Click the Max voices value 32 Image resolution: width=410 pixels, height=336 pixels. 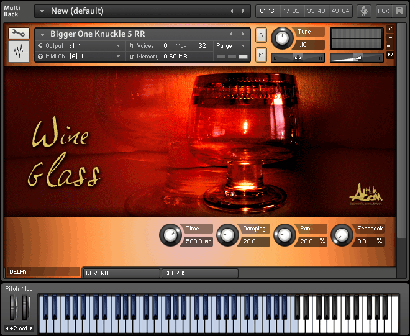pyautogui.click(x=202, y=46)
